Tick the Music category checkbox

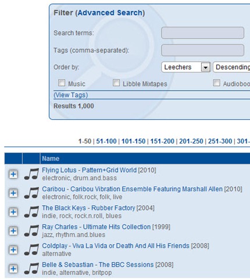[x=62, y=83]
